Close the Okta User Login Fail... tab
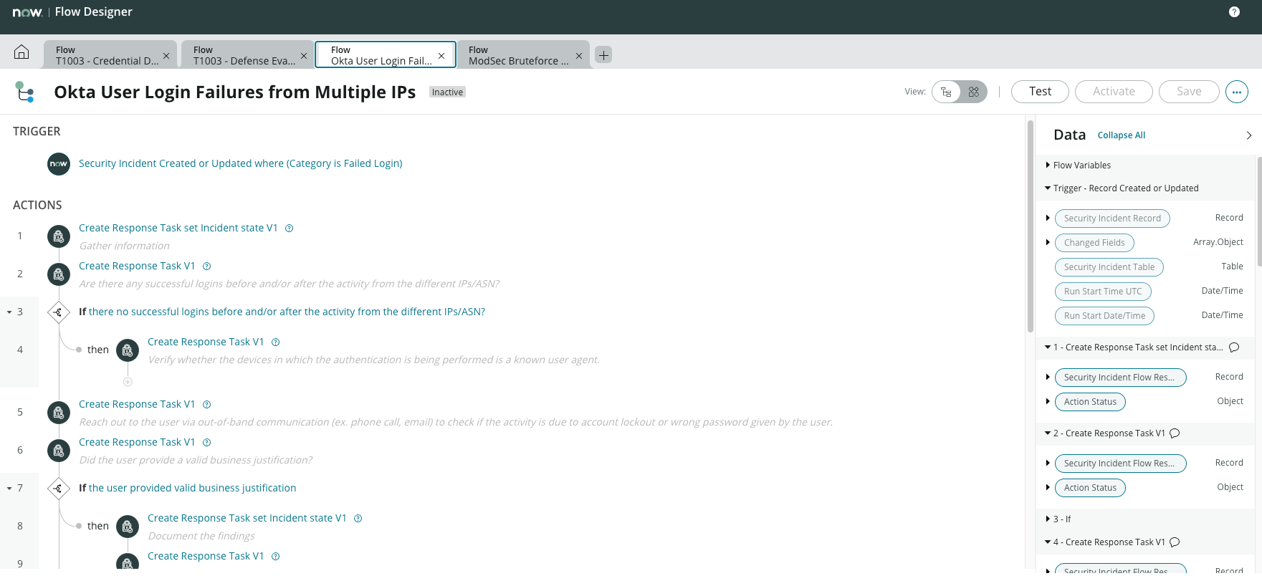The height and width of the screenshot is (576, 1262). (441, 56)
